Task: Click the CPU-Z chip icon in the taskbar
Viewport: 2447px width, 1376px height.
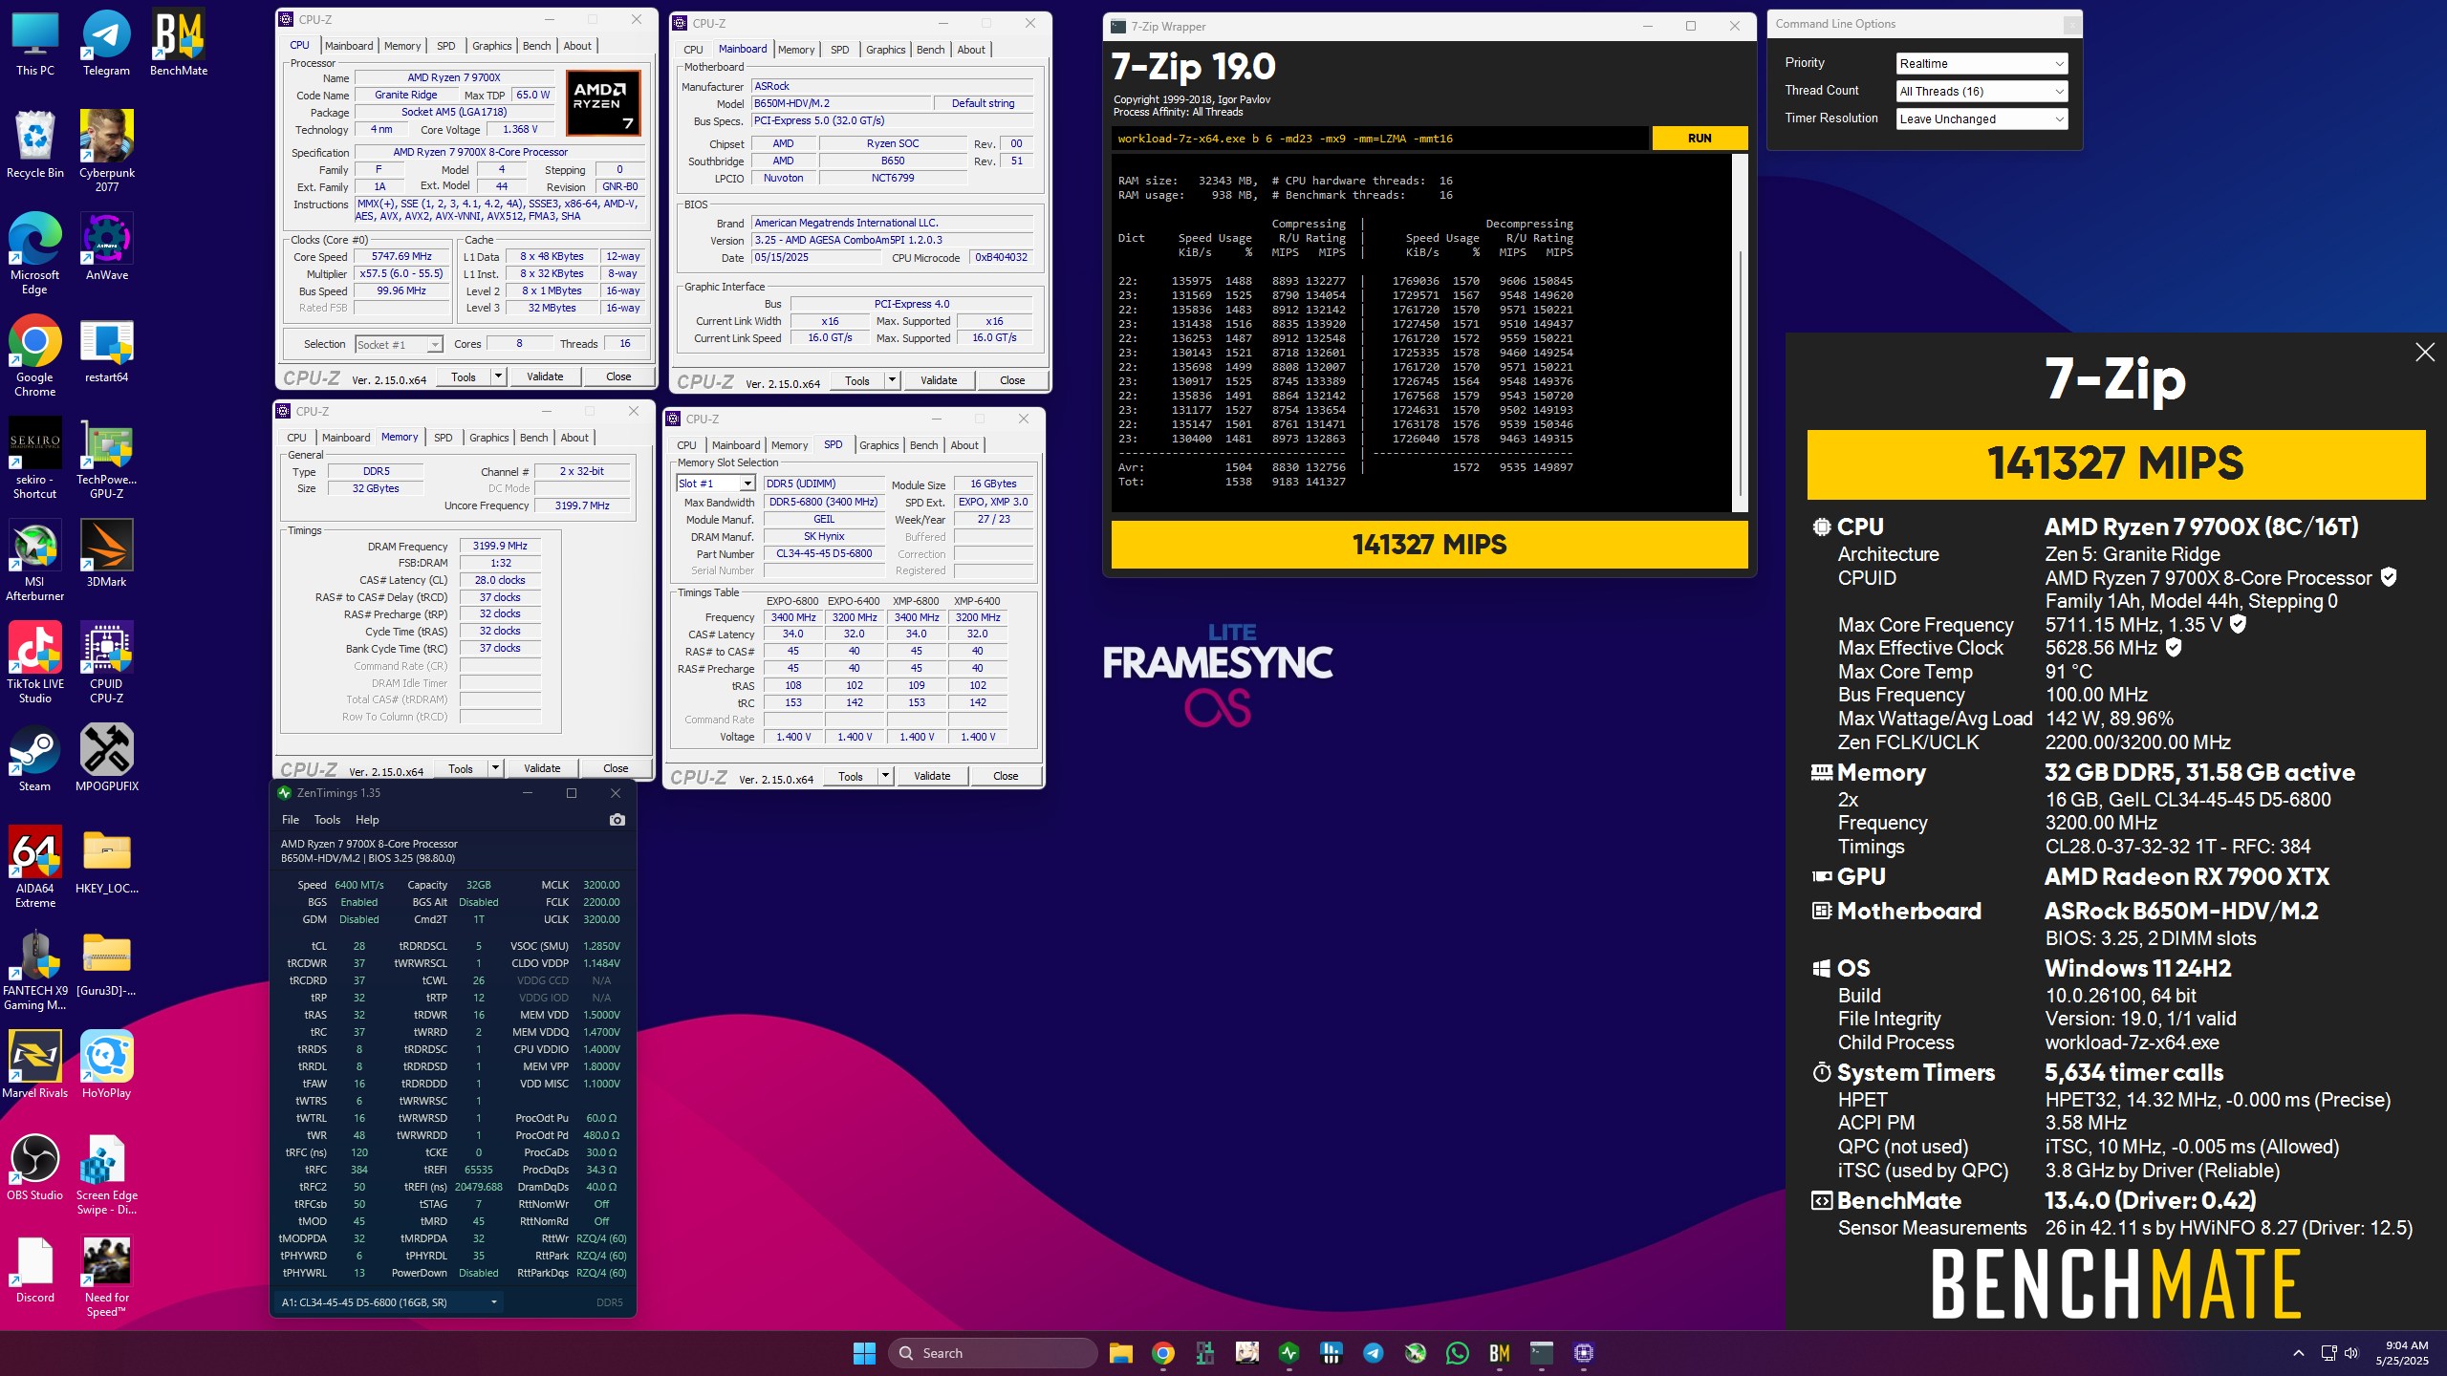Action: pyautogui.click(x=1583, y=1353)
